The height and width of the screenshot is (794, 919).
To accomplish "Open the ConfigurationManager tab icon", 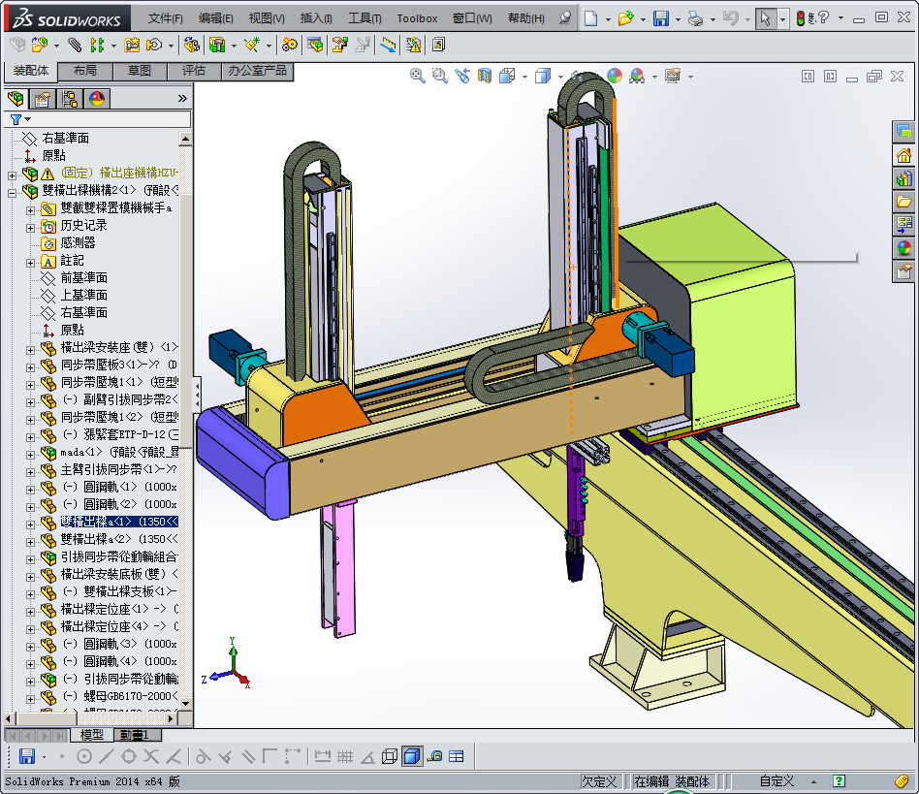I will point(70,98).
